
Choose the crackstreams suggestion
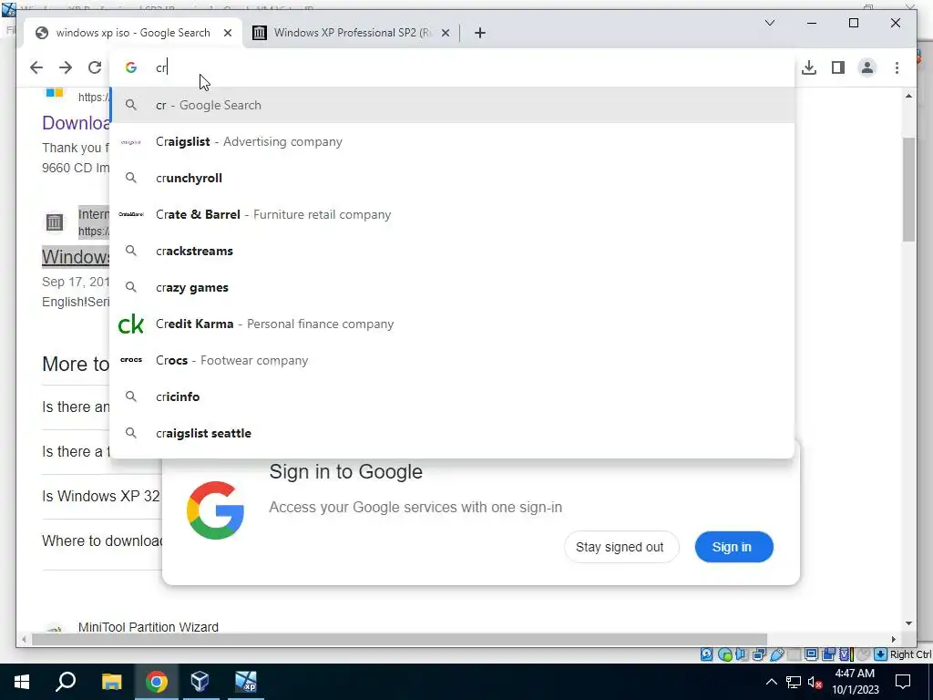tap(452, 251)
